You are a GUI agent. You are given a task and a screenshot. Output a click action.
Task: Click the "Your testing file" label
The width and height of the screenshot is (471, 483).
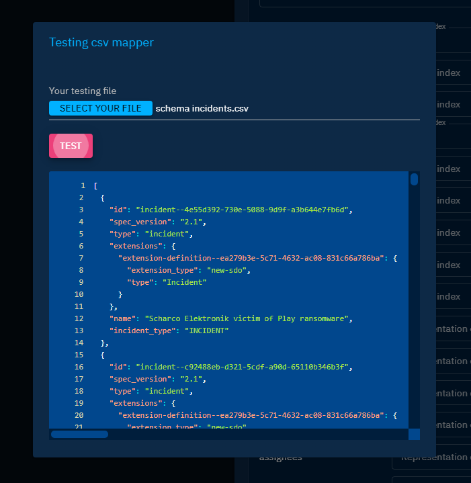pos(83,91)
